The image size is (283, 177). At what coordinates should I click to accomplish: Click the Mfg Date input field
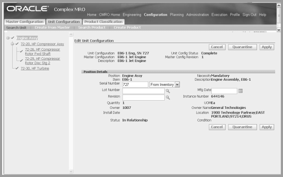[x=224, y=91]
